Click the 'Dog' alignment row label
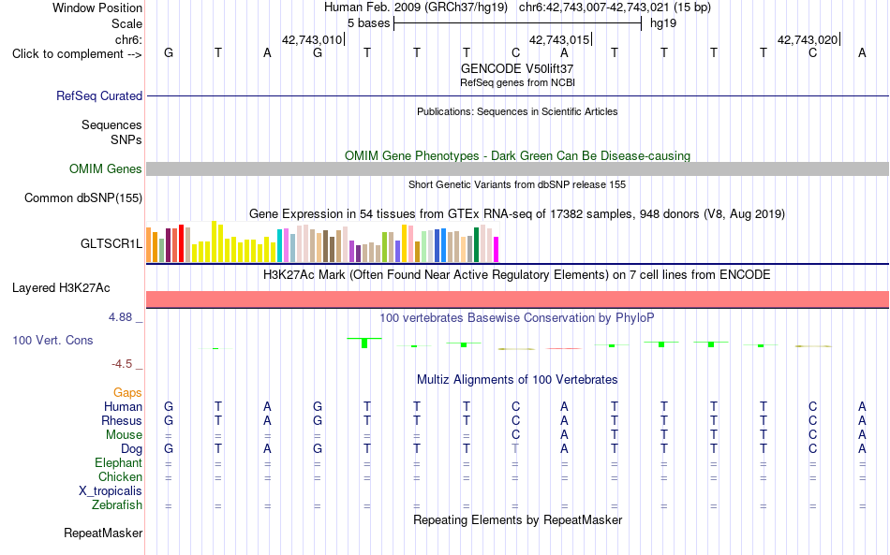The image size is (890, 555). coord(131,449)
